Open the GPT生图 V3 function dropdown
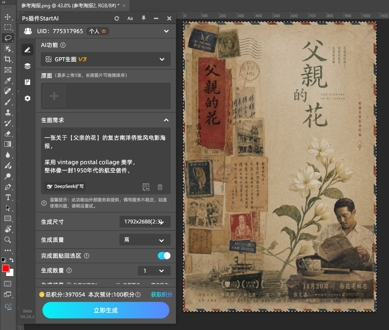 (106, 59)
